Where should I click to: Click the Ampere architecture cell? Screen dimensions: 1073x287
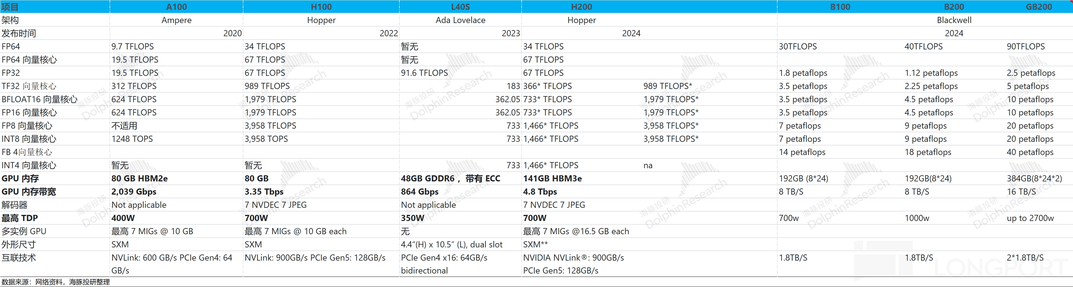(176, 20)
